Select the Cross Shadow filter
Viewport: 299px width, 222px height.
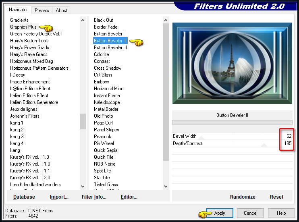click(108, 68)
